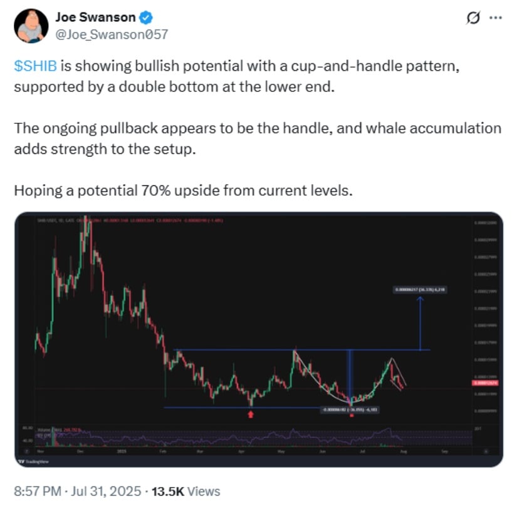
Task: Select the Aug label on time axis
Action: click(404, 451)
